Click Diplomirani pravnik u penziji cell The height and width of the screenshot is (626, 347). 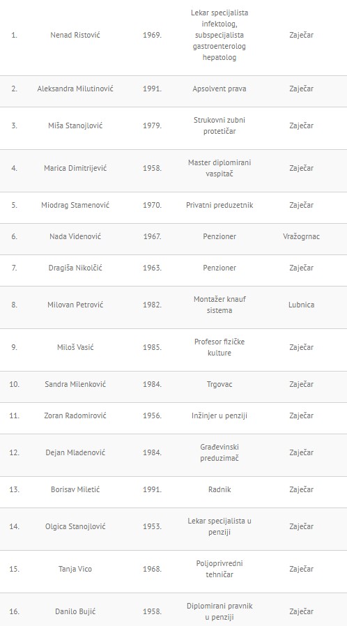pos(219,611)
